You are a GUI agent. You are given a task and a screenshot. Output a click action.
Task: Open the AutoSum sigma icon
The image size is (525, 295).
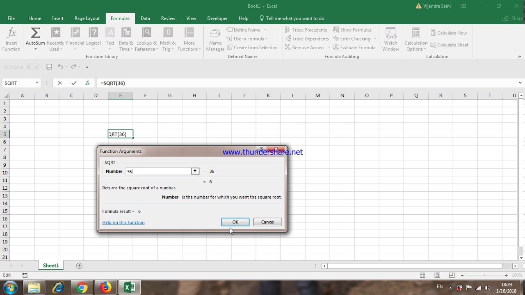tap(35, 33)
